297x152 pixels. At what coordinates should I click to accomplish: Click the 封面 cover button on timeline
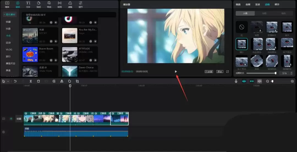[x=19, y=119]
